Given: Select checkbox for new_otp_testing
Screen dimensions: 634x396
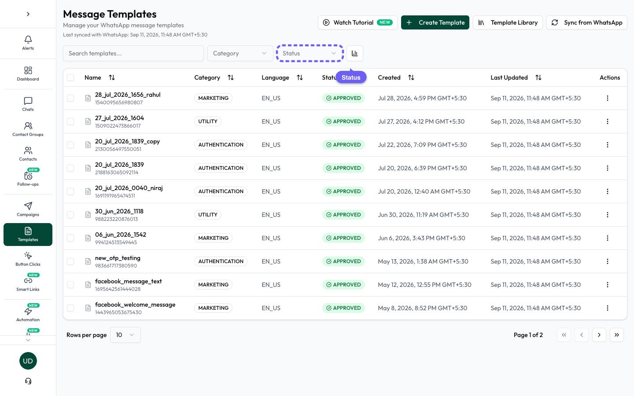Looking at the screenshot, I should tap(70, 261).
